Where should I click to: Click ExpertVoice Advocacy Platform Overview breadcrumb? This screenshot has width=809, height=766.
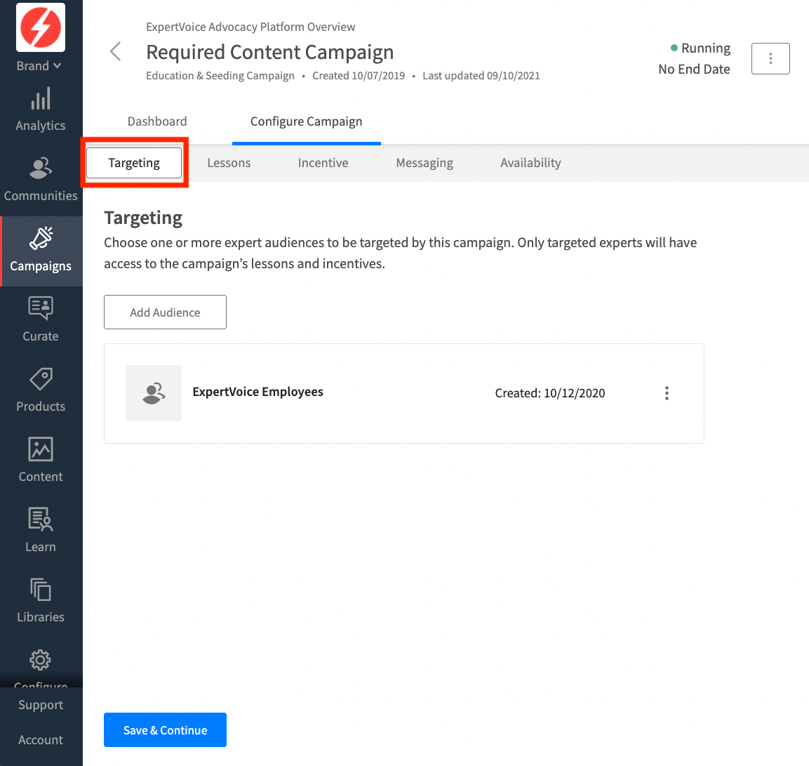coord(250,27)
